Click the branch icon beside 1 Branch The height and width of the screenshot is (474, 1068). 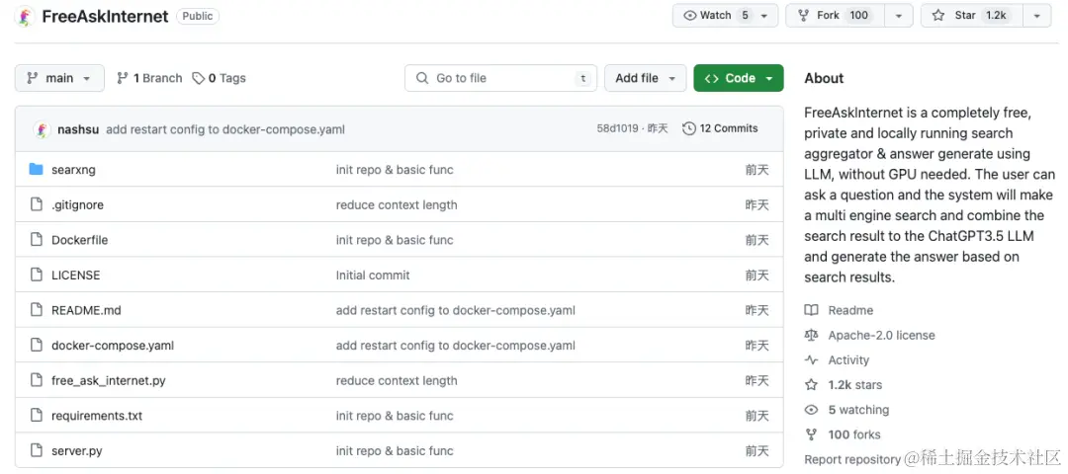pyautogui.click(x=123, y=78)
